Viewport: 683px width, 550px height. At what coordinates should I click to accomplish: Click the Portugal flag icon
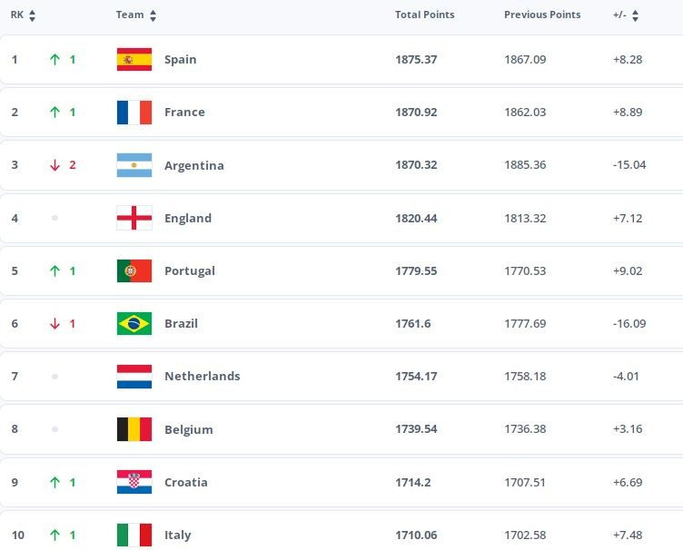coord(134,270)
